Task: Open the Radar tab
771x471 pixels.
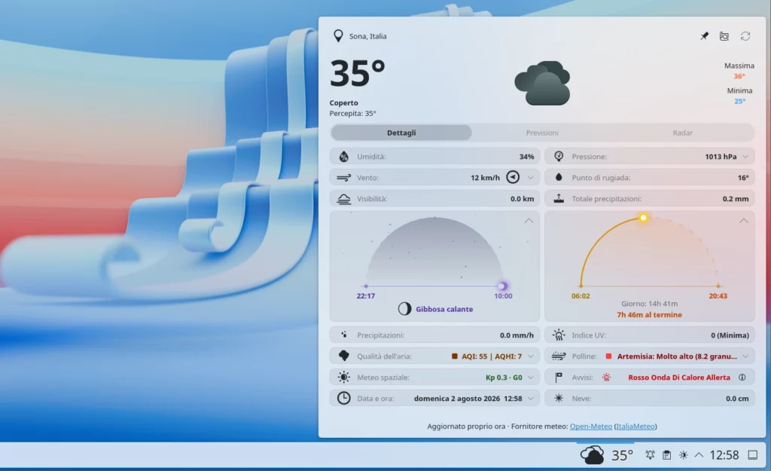Action: tap(682, 133)
